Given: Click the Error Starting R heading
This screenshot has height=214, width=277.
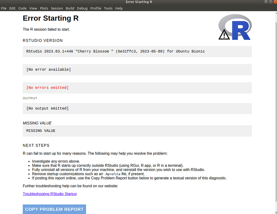Looking at the screenshot, I should click(51, 18).
